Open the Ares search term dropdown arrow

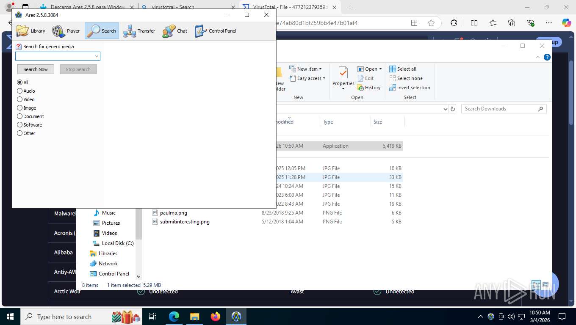97,56
